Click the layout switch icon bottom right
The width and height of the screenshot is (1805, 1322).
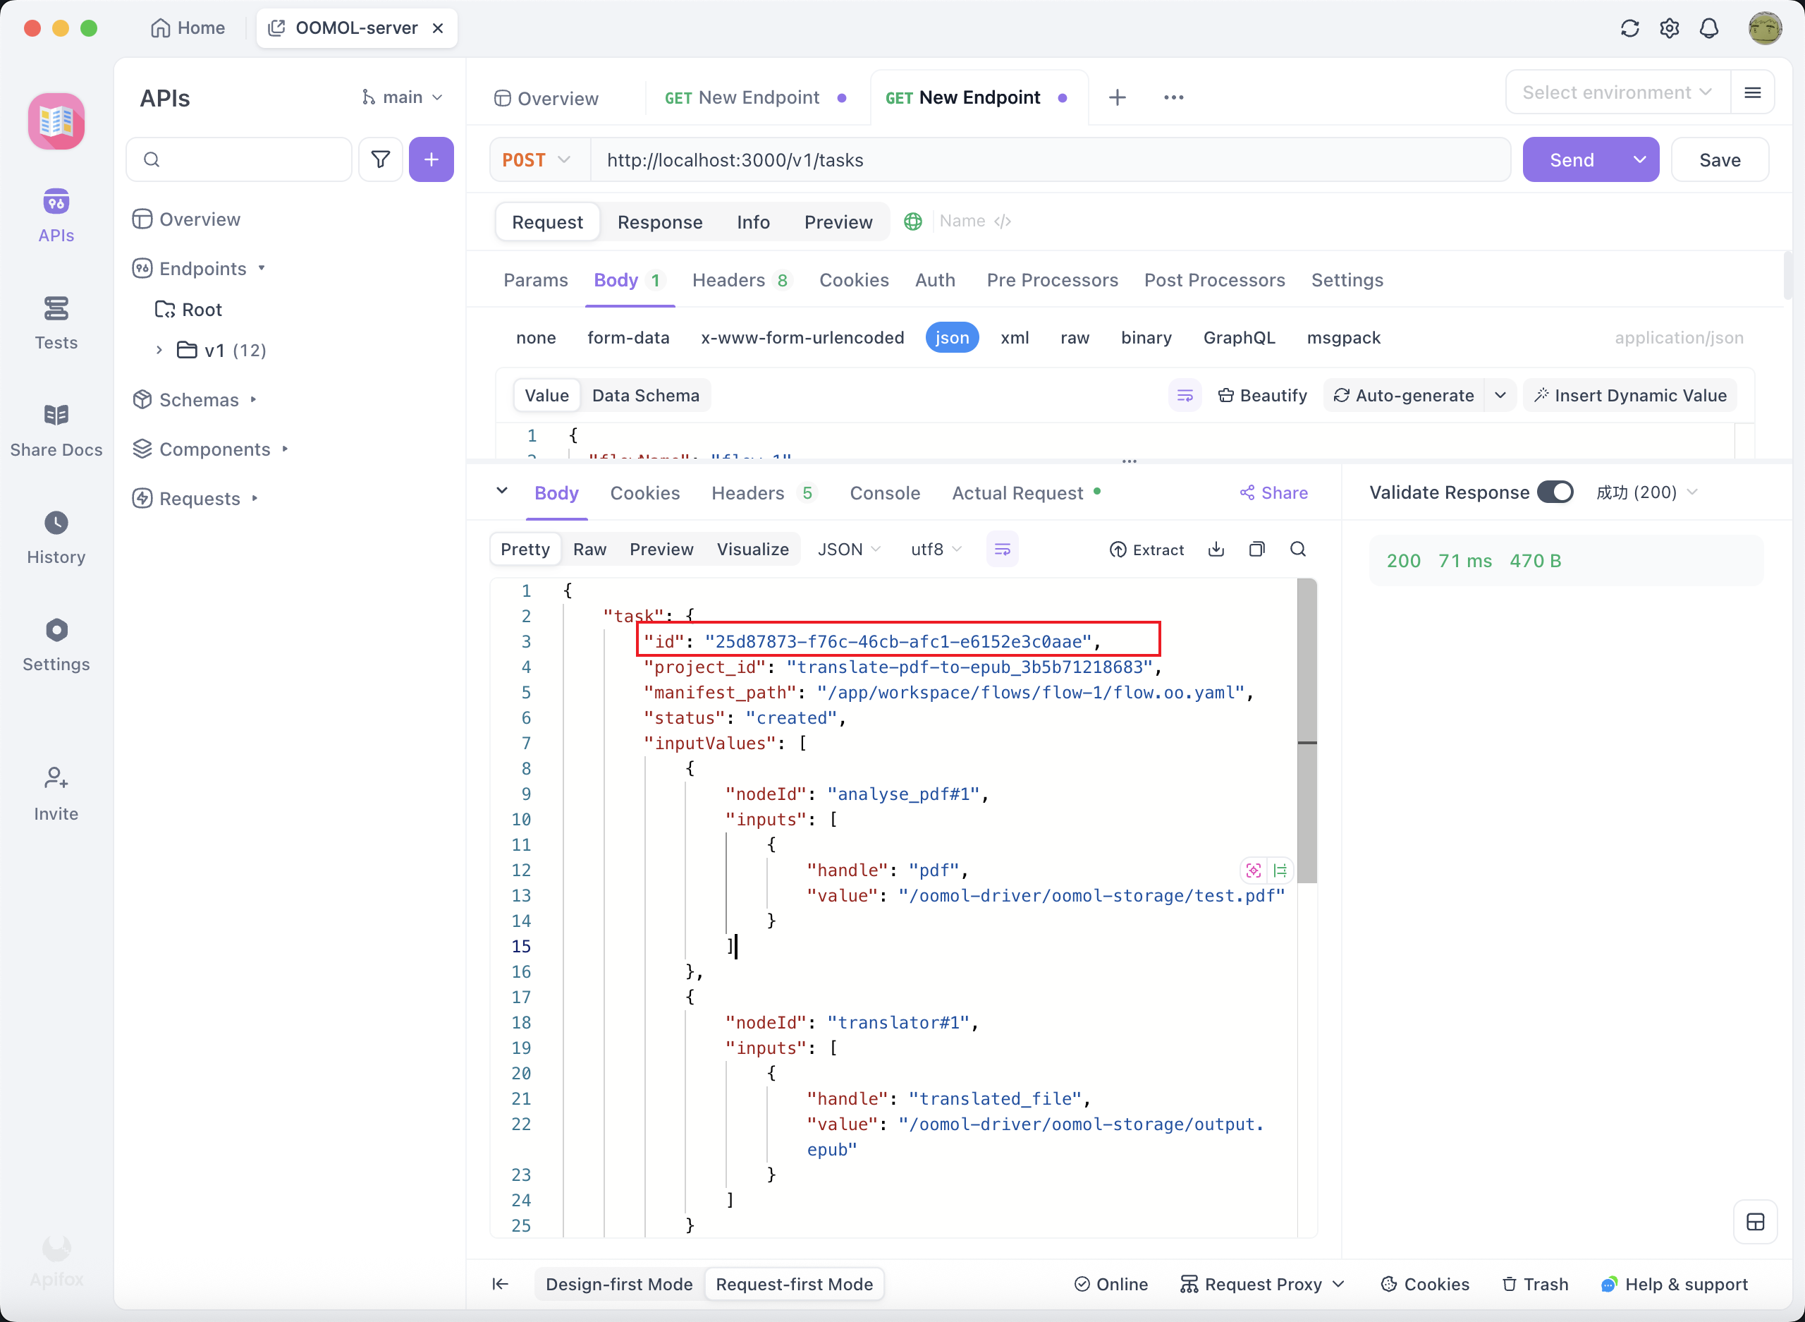point(1755,1222)
